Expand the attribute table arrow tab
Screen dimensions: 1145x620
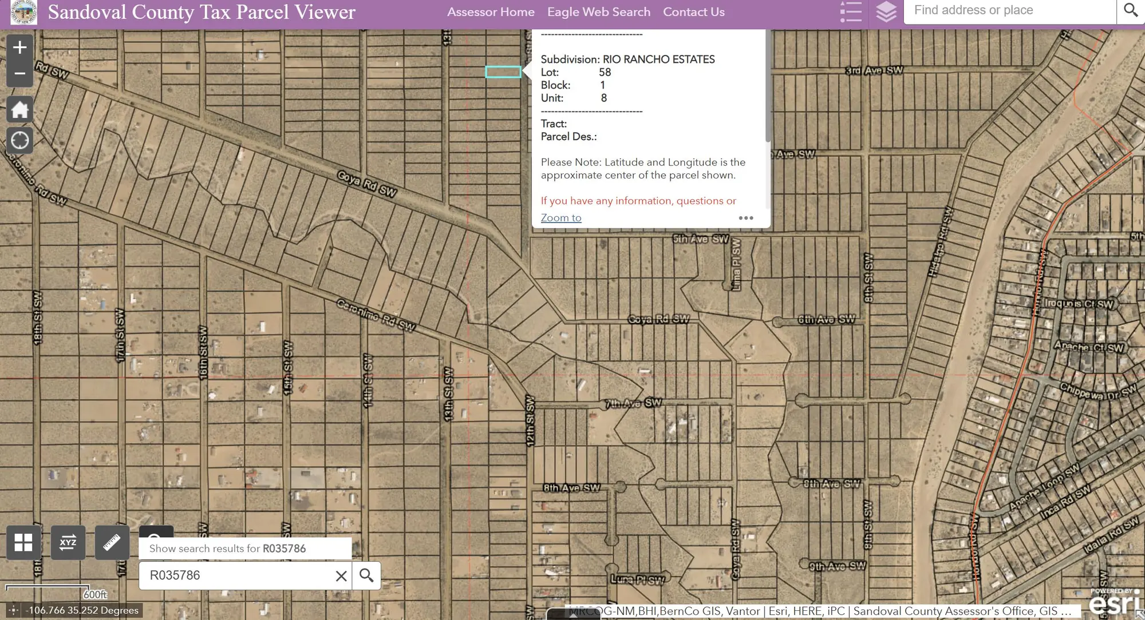[572, 615]
